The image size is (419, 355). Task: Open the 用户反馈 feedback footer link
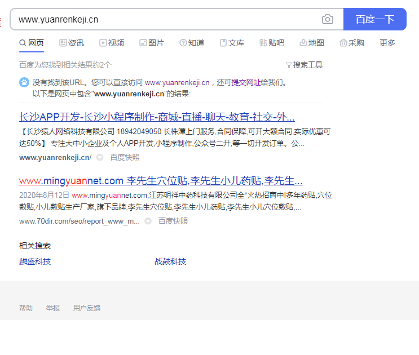(x=87, y=308)
